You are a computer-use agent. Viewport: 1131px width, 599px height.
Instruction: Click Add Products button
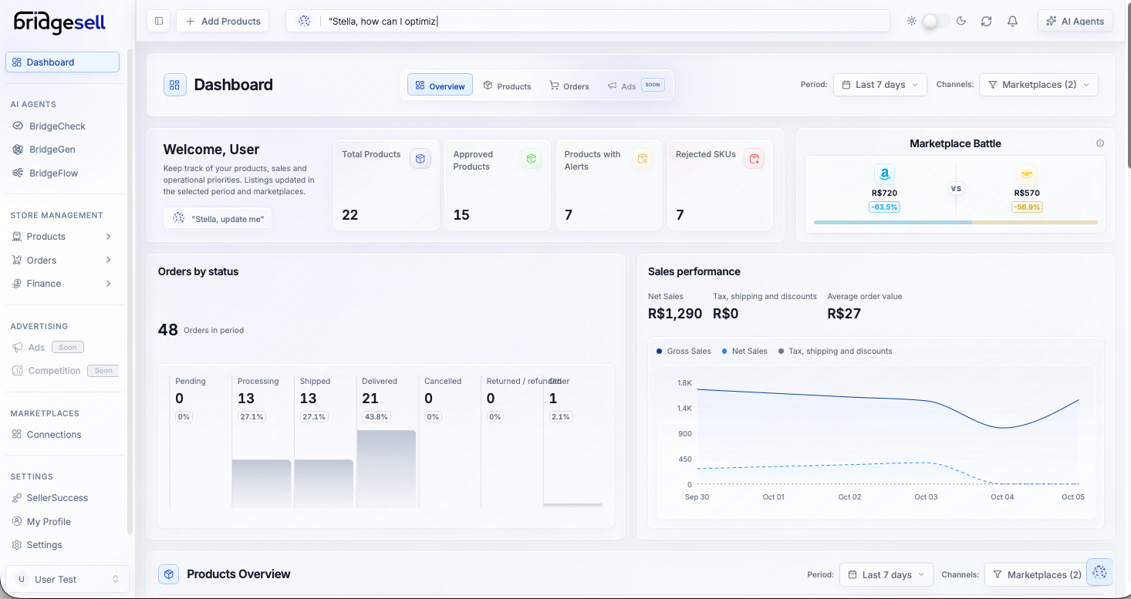click(223, 21)
